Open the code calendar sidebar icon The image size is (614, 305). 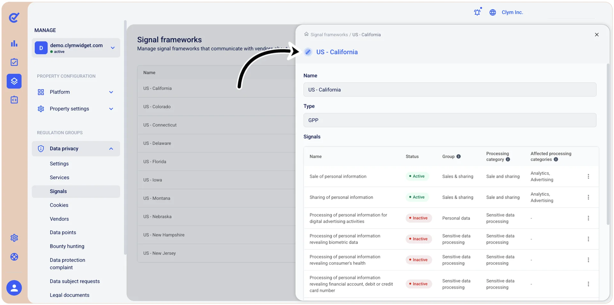coord(14,100)
